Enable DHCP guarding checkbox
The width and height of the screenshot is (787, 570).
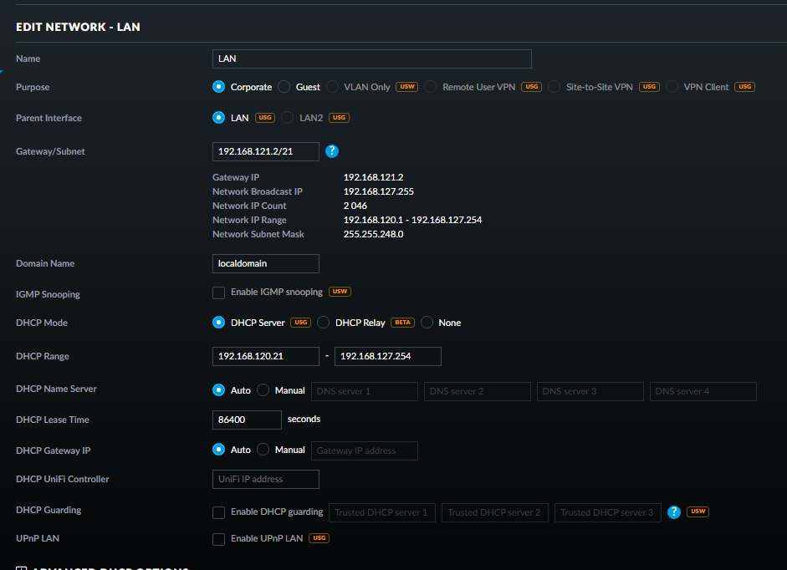click(218, 512)
